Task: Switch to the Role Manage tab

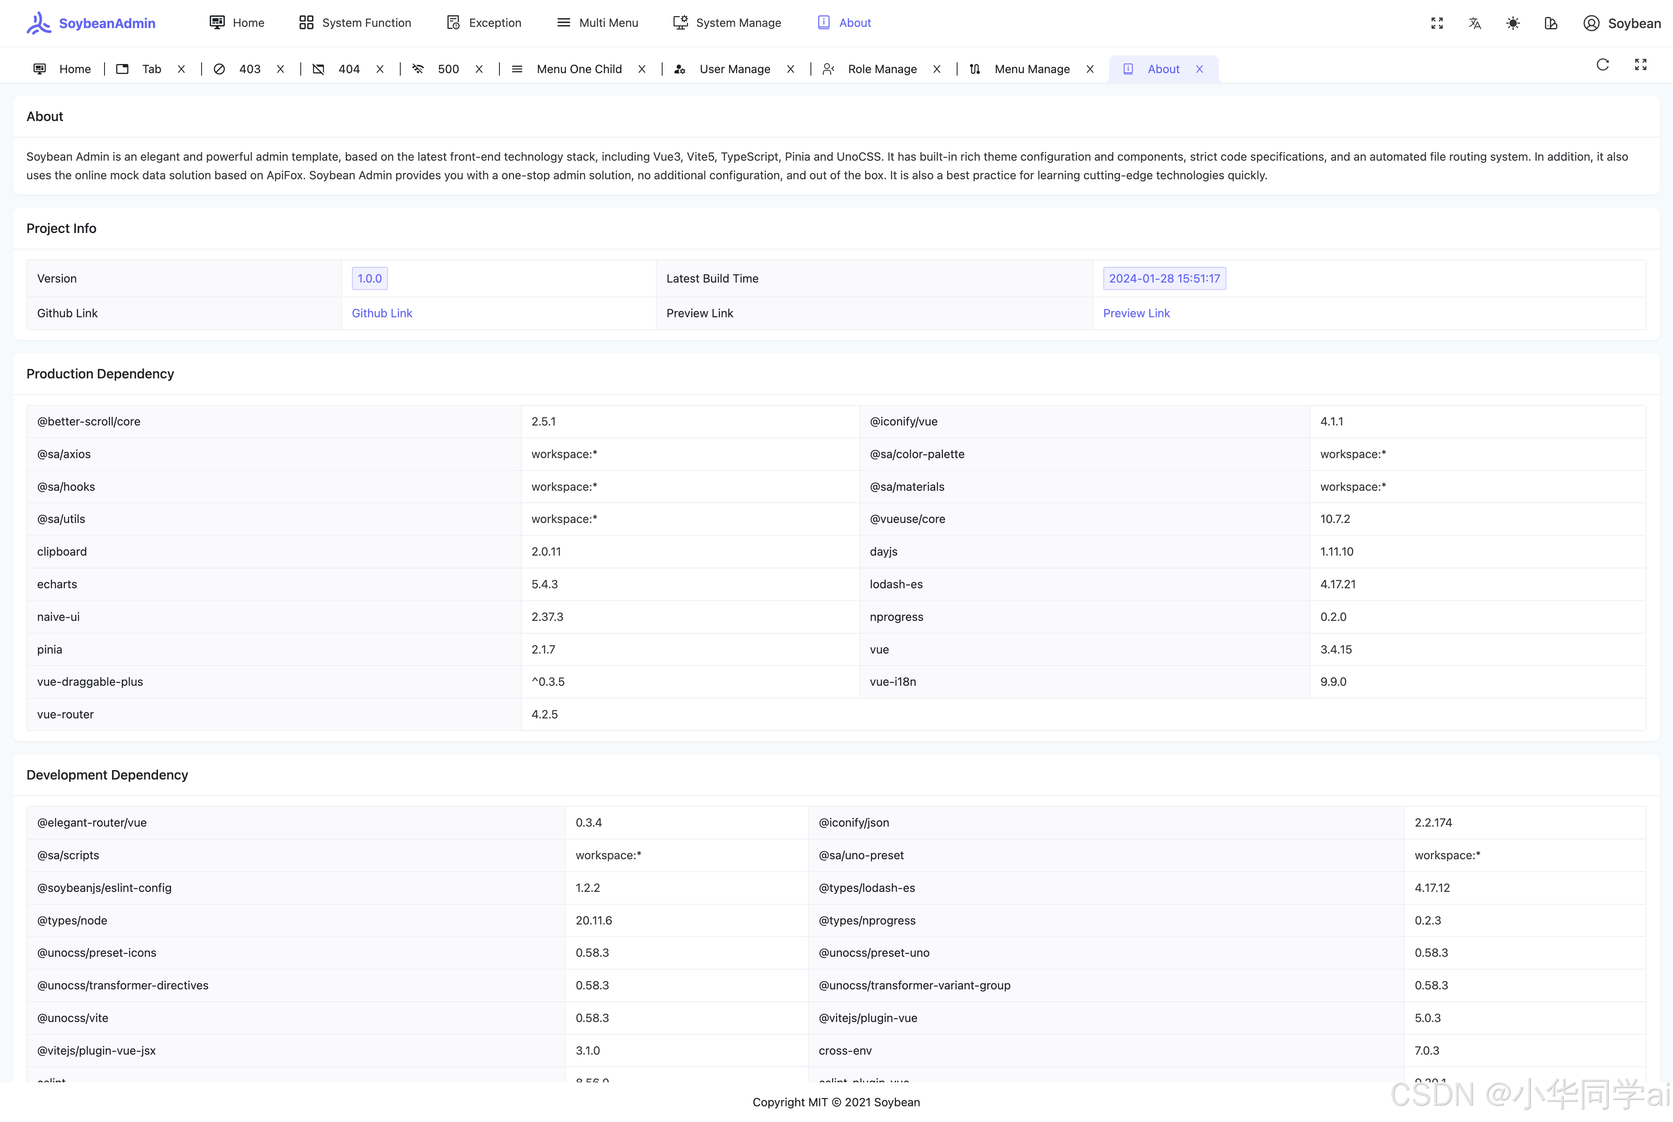Action: [882, 69]
